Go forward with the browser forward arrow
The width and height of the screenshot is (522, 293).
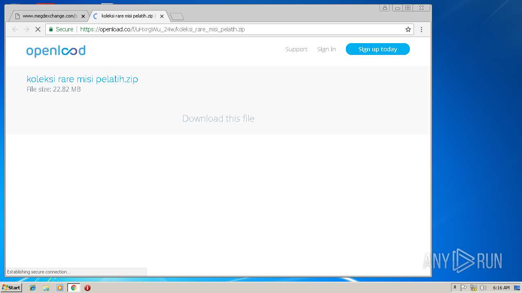coord(27,29)
